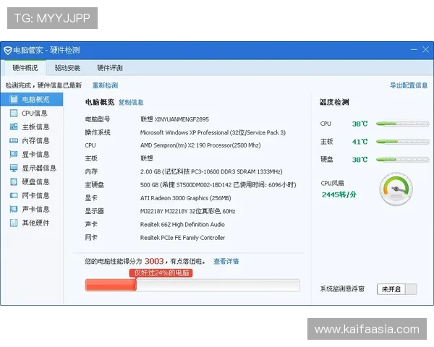Click the 检测完成，硬件信息已最新 status text

tap(43, 85)
